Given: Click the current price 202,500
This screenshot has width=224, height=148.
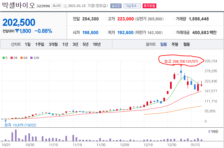Looking at the screenshot, I should [19, 22].
